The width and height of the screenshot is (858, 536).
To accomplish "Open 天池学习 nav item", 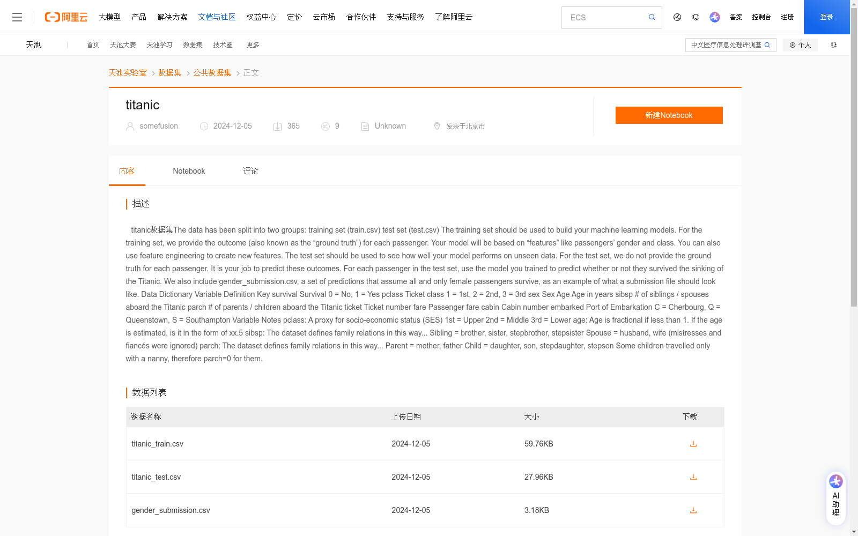I will click(159, 45).
